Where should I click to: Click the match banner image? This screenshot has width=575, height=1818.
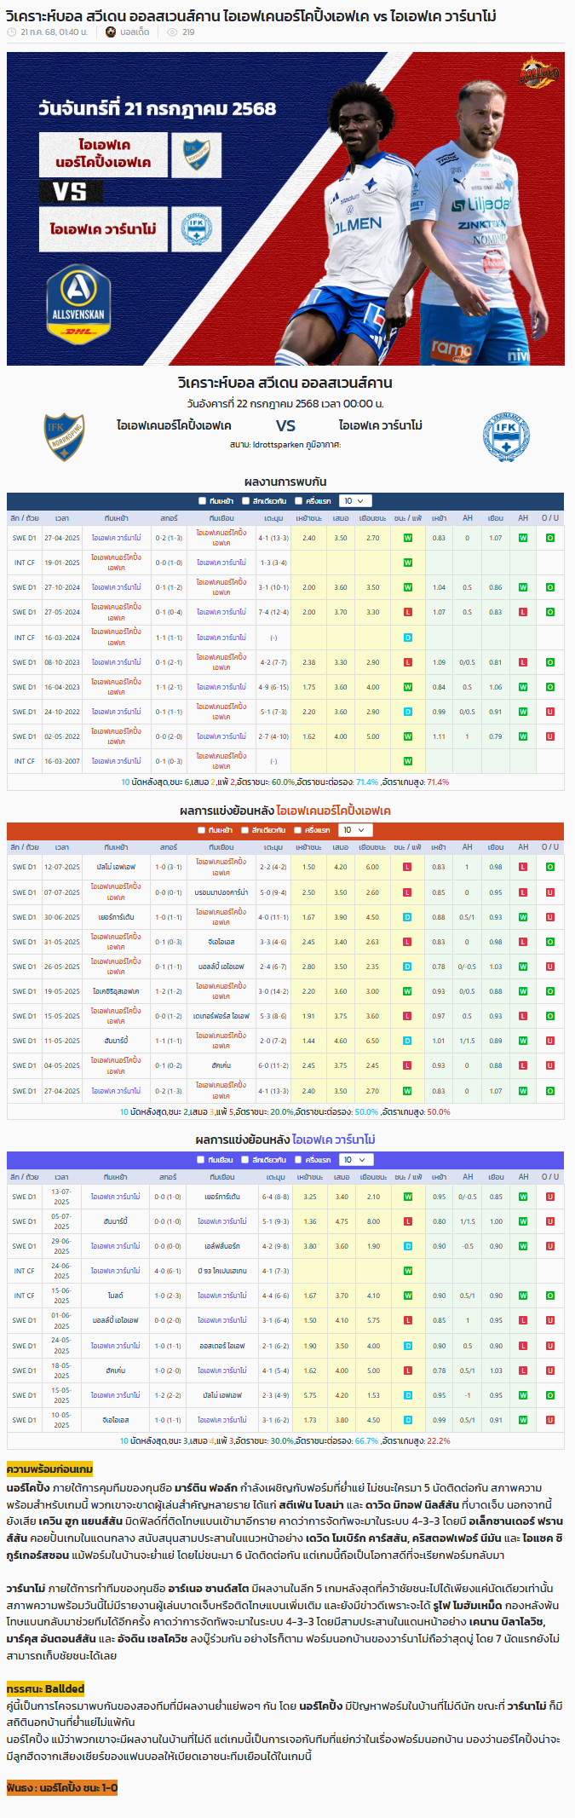[x=286, y=209]
